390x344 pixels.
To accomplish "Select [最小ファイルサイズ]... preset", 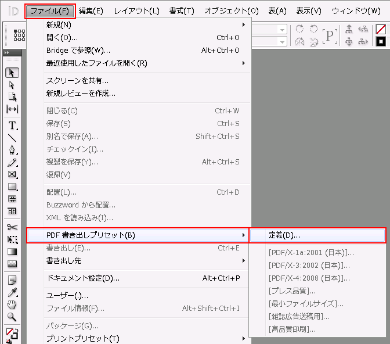I will click(317, 304).
